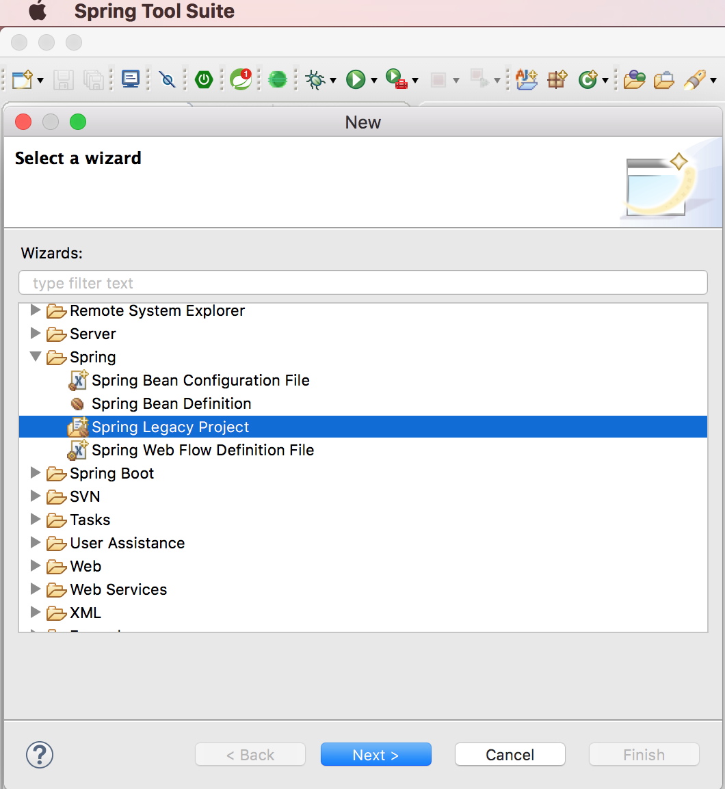Image resolution: width=725 pixels, height=789 pixels.
Task: Open the New toolbar dropdown arrow
Action: 41,80
